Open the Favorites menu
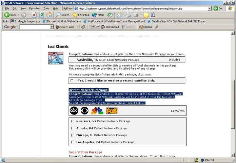Viewport: 236px width, 163px height. pyautogui.click(x=35, y=8)
